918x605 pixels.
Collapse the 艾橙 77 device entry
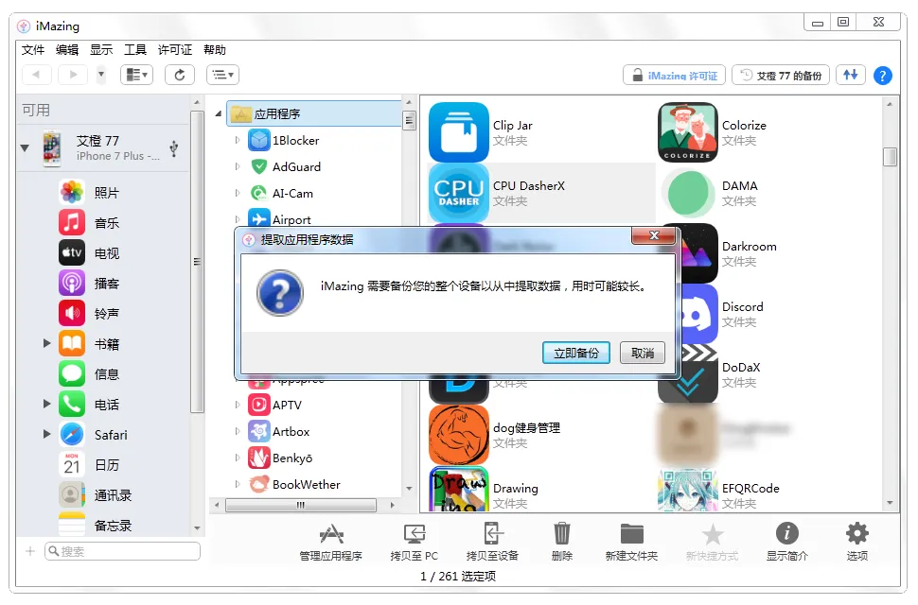25,147
